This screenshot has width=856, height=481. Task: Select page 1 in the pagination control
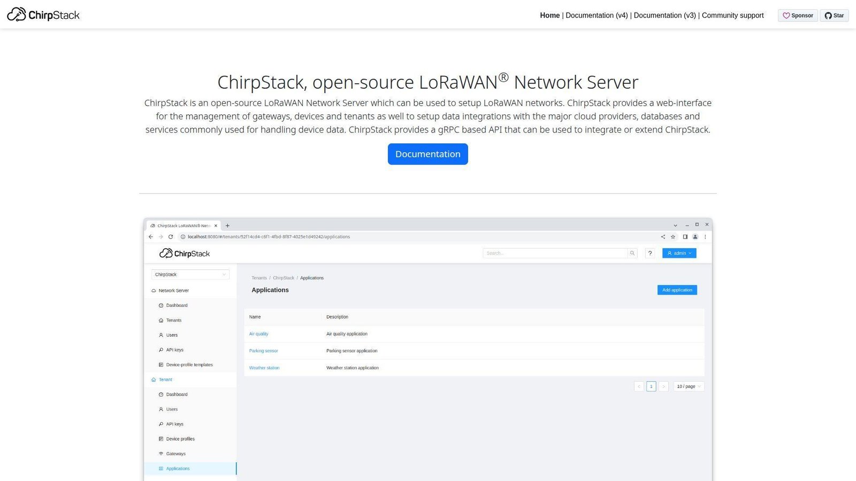coord(651,386)
